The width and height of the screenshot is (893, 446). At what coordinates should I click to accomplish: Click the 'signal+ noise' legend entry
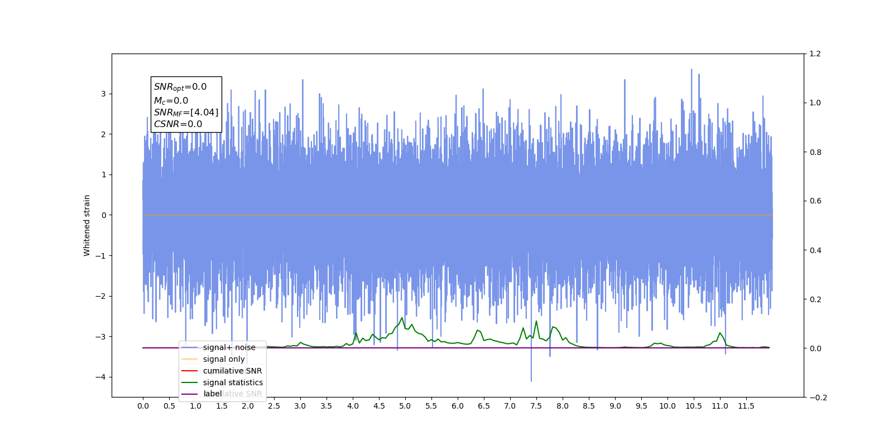[229, 347]
